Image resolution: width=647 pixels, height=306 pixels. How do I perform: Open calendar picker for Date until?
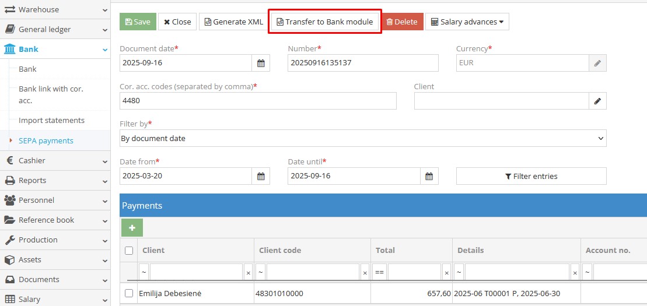click(x=429, y=176)
